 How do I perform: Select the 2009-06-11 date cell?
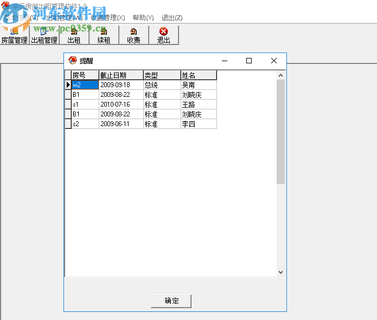(x=121, y=124)
